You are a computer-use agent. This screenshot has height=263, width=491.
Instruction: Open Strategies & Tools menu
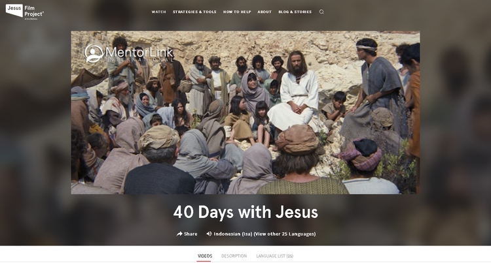[x=194, y=12]
